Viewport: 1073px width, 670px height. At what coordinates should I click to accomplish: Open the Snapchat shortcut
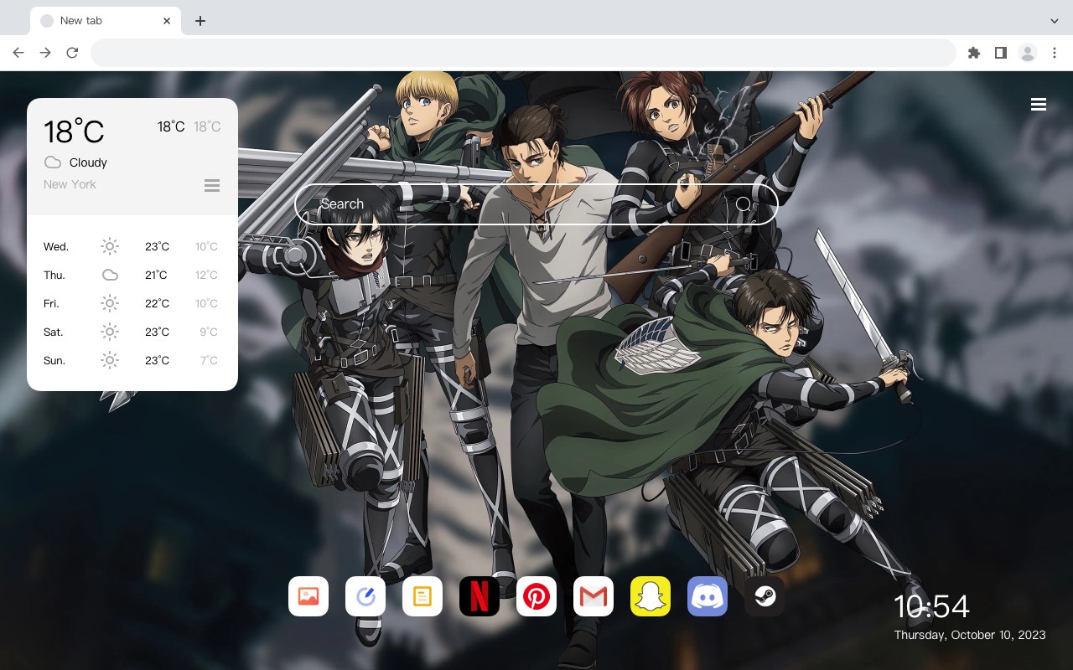[x=651, y=596]
